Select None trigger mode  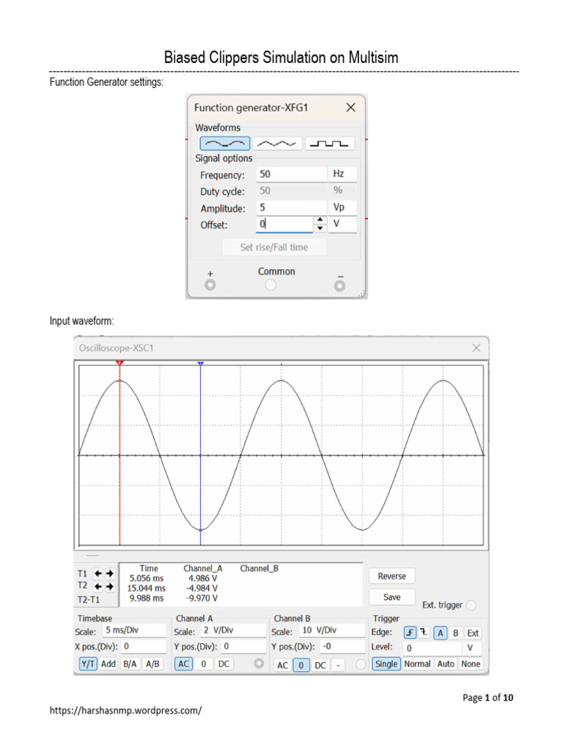(471, 664)
